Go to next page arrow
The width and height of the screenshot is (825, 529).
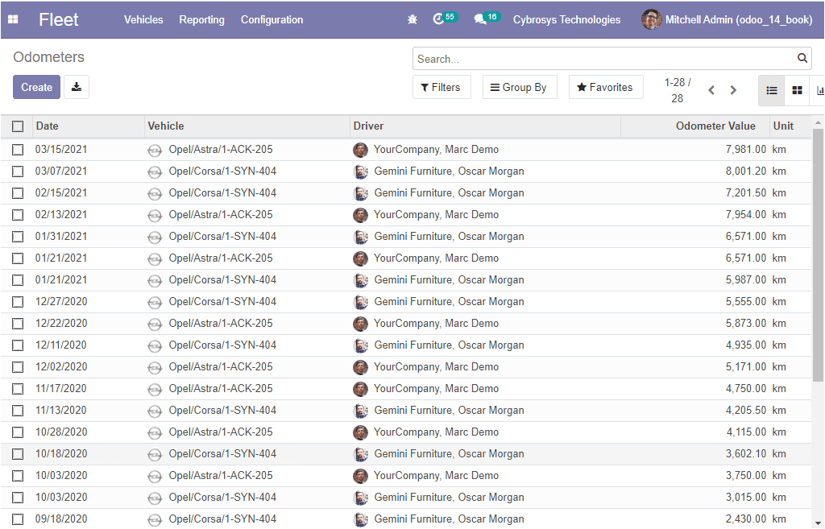pos(733,90)
